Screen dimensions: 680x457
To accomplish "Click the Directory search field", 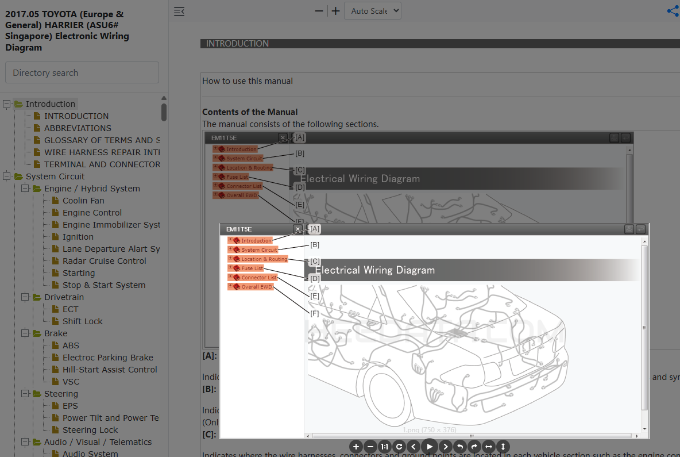I will 82,72.
